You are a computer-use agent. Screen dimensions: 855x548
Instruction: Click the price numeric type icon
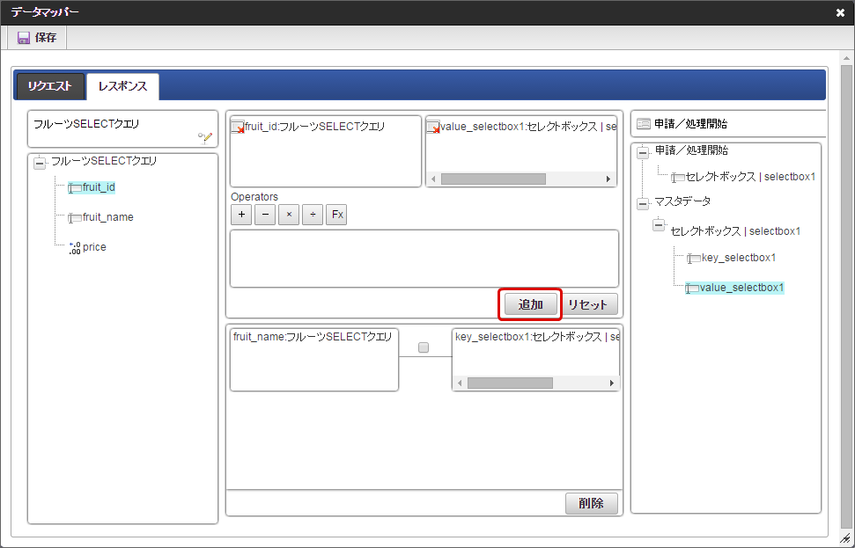[75, 248]
